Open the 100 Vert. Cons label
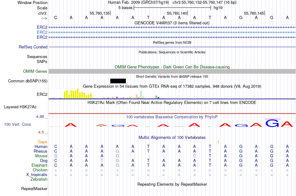The height and width of the screenshot is (196, 296). [x=17, y=124]
